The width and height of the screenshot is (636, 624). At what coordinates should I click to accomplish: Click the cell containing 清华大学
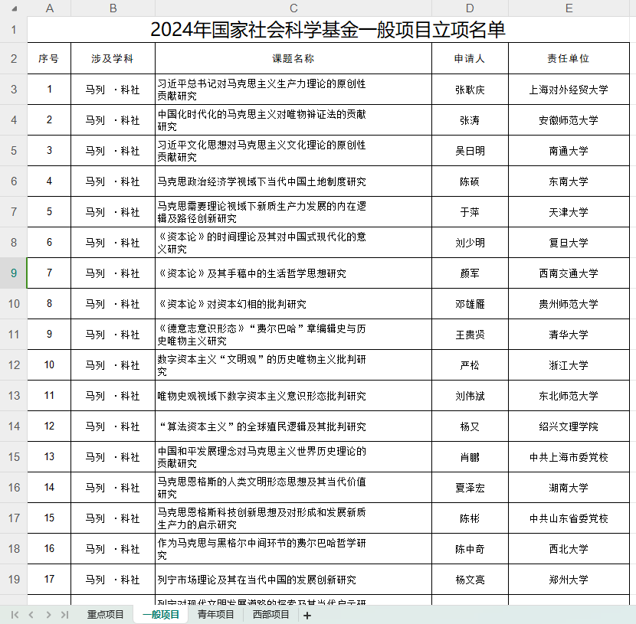(x=569, y=335)
